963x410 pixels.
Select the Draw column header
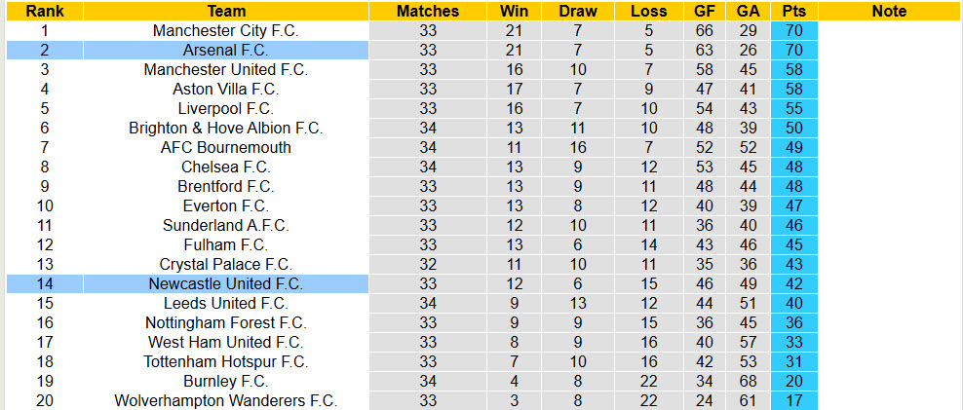[578, 12]
